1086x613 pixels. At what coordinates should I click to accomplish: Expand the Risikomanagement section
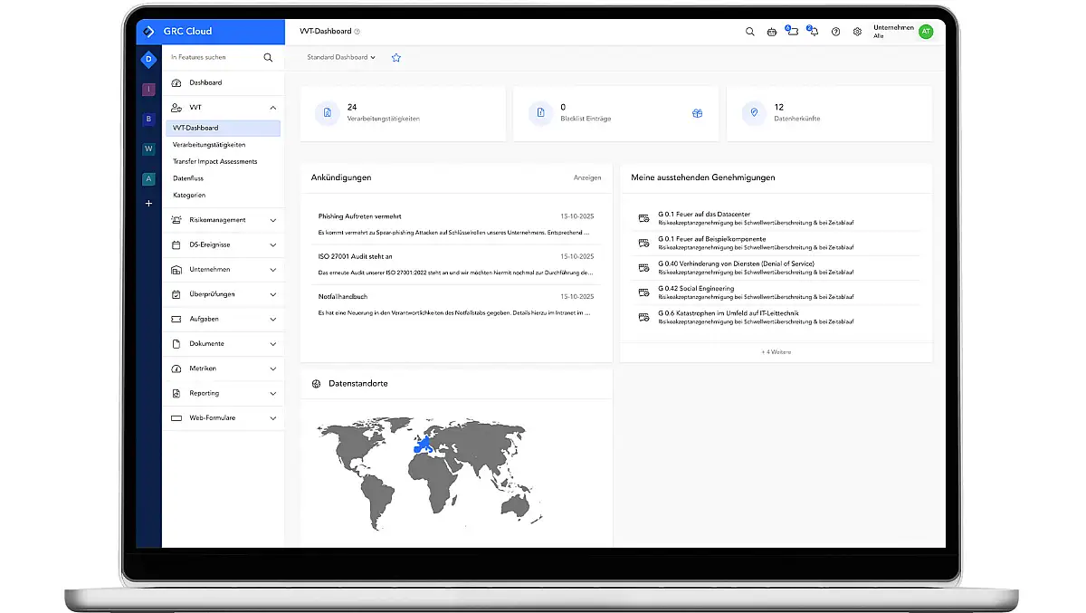[x=272, y=220]
